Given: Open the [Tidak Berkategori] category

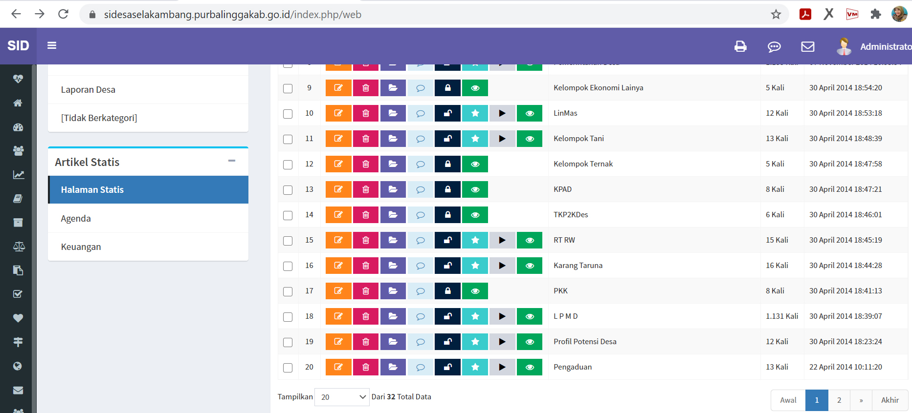Looking at the screenshot, I should (148, 118).
